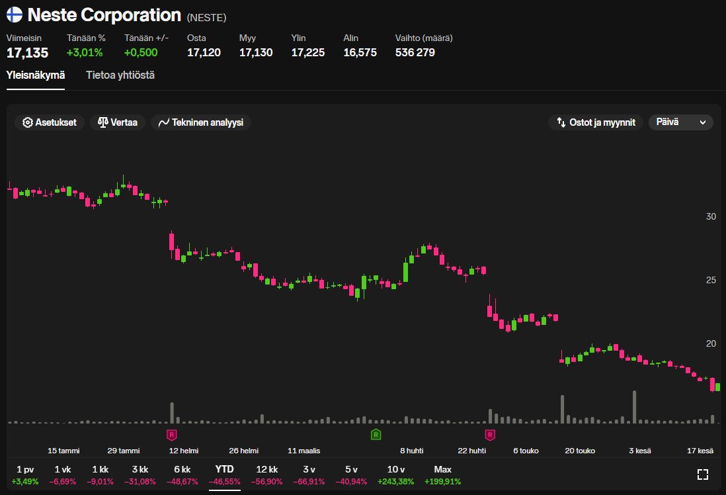Viewport: 726px width, 495px height.
Task: Click the Tänään +/- value +0,500
Action: coord(141,52)
